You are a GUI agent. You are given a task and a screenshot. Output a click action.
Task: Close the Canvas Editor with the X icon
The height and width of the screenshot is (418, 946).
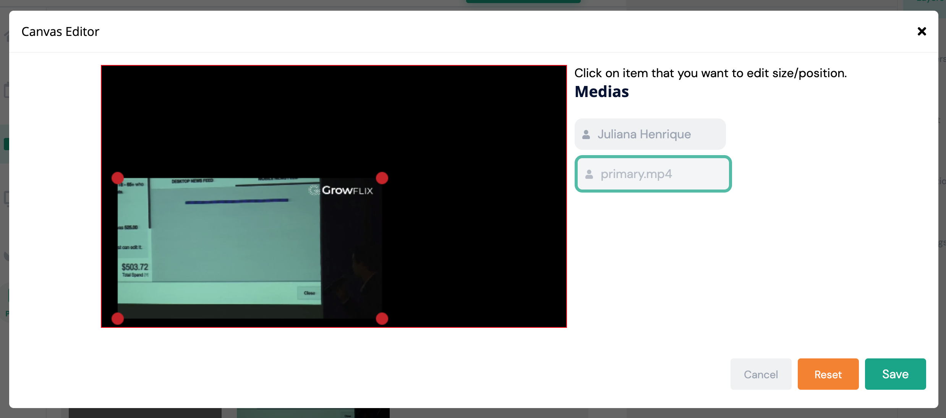pos(922,31)
